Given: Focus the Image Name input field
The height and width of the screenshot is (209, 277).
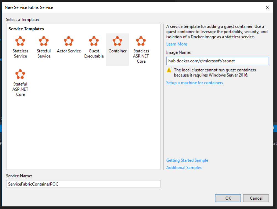Looking at the screenshot, I should (x=218, y=61).
